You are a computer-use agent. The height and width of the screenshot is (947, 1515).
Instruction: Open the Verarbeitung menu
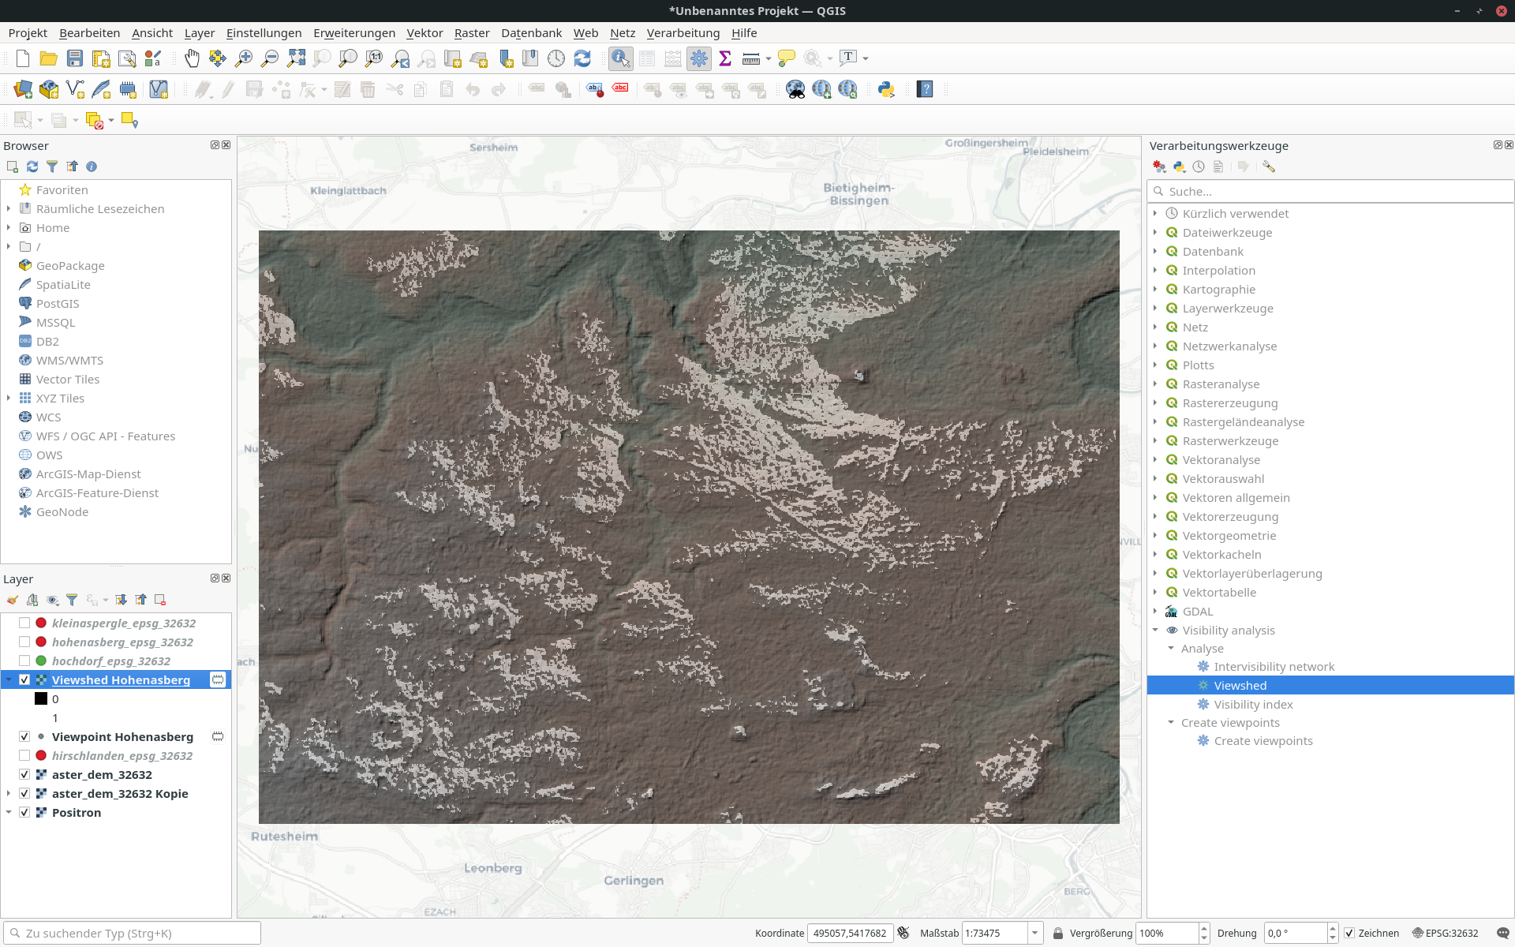683,32
